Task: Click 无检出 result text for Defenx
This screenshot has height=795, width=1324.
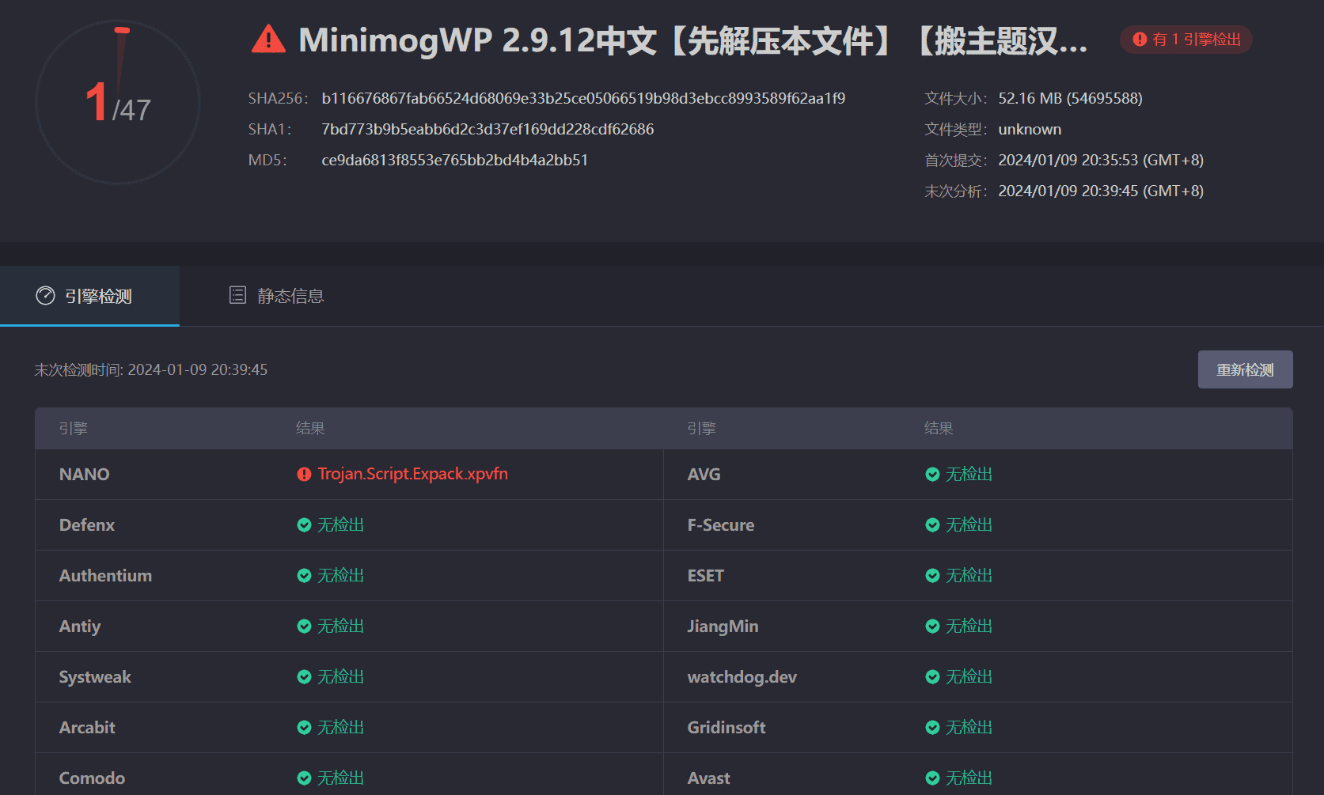Action: pos(341,524)
